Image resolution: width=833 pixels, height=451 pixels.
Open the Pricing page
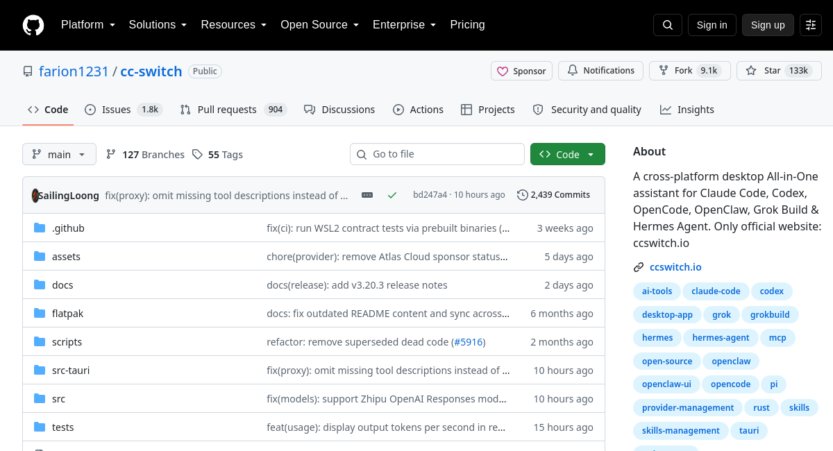pyautogui.click(x=467, y=25)
